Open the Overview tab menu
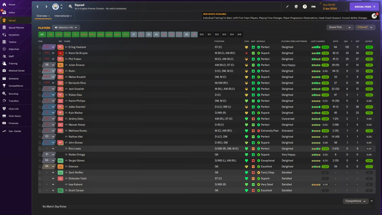 43,16
